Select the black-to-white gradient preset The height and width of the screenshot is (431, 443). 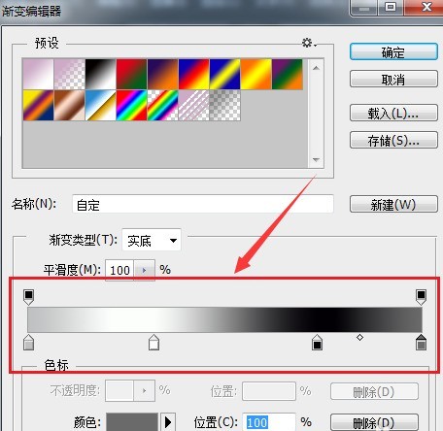click(101, 74)
